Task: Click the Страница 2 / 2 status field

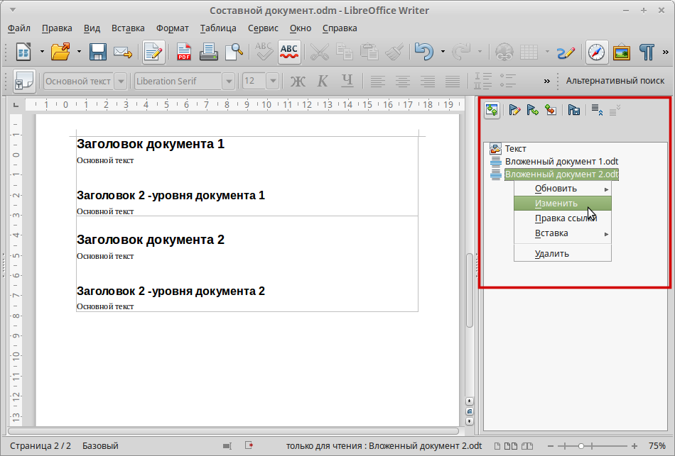Action: pyautogui.click(x=40, y=446)
